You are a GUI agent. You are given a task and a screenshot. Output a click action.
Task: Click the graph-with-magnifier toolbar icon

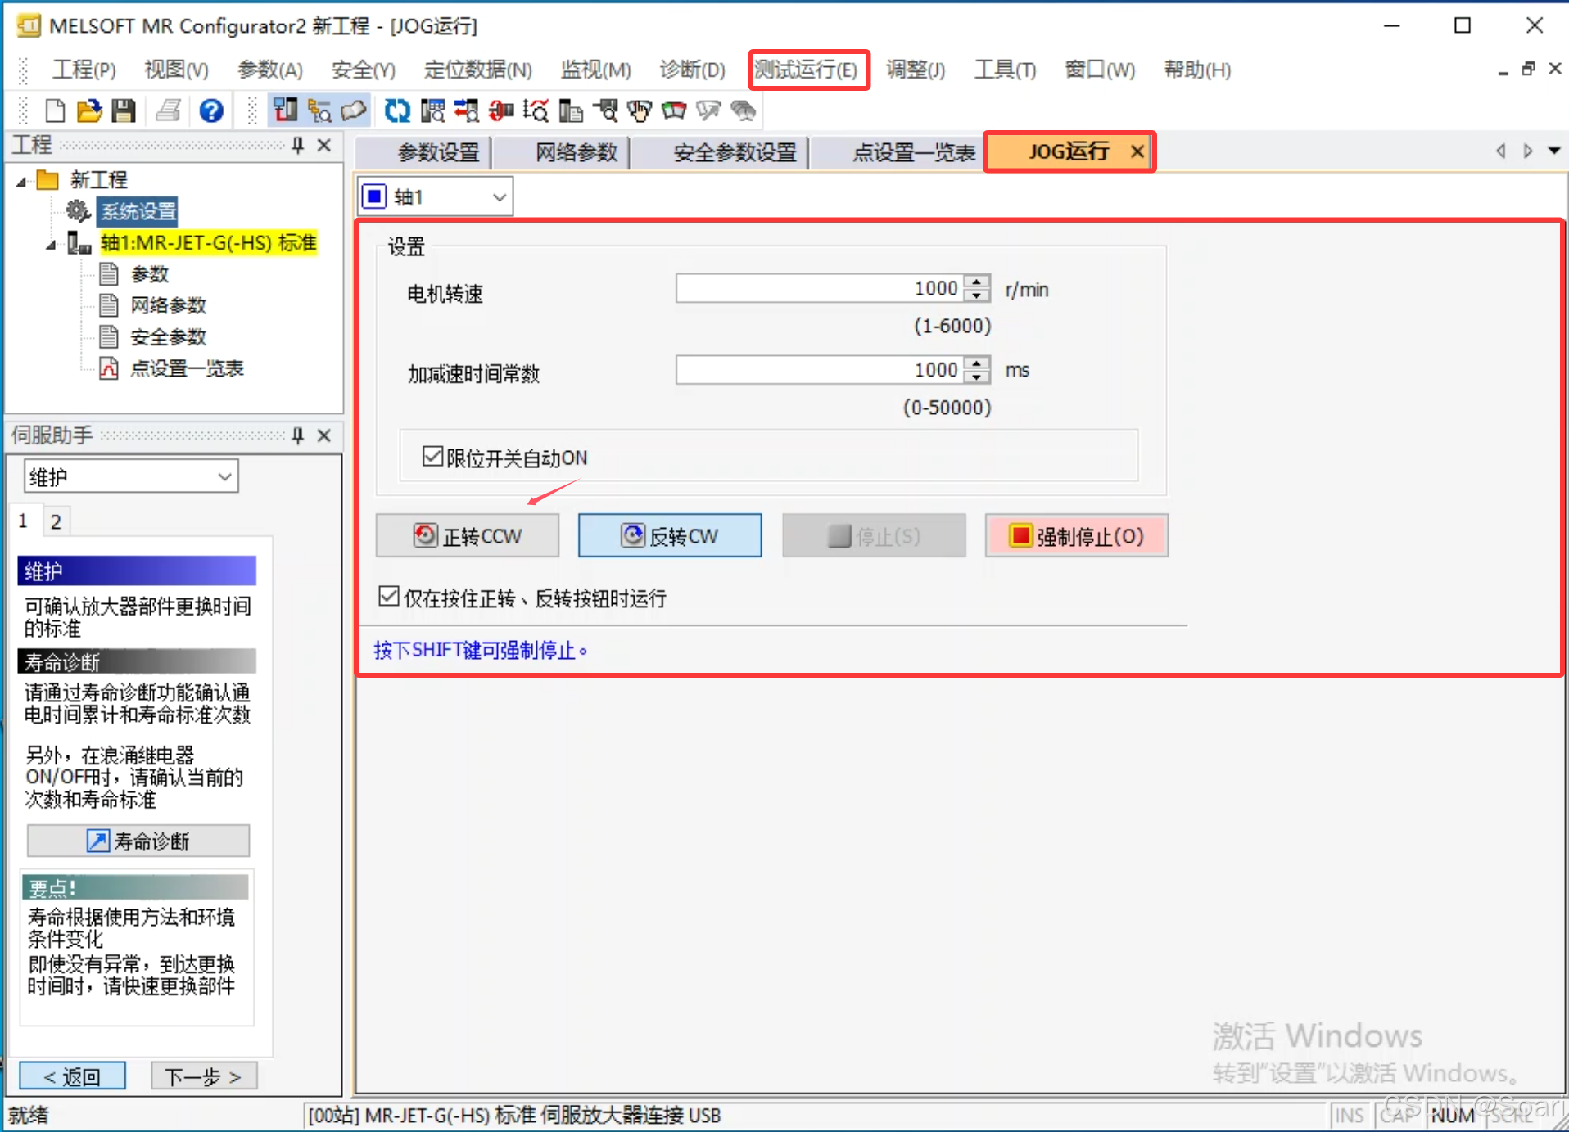536,110
